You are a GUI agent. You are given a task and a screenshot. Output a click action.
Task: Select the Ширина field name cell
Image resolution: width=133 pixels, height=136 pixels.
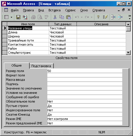click(x=28, y=36)
